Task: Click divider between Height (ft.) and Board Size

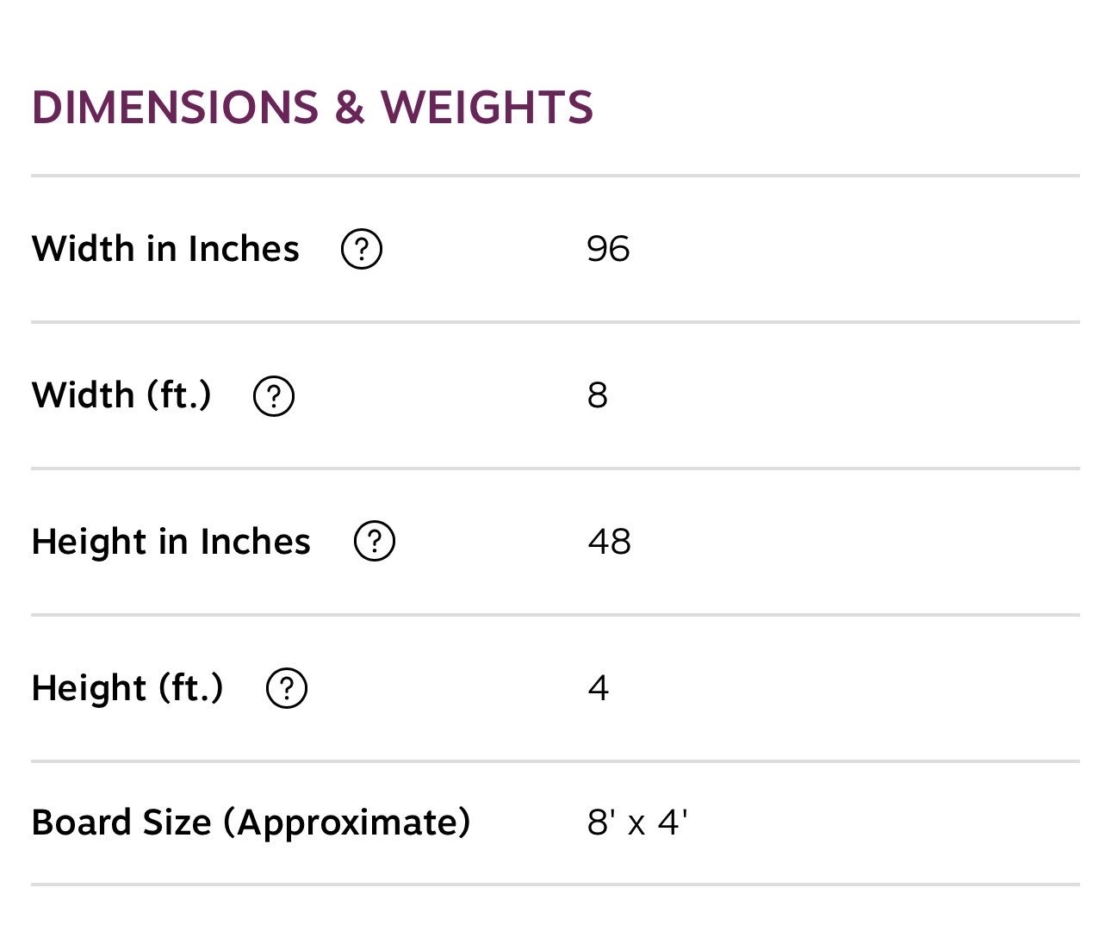Action: click(555, 761)
